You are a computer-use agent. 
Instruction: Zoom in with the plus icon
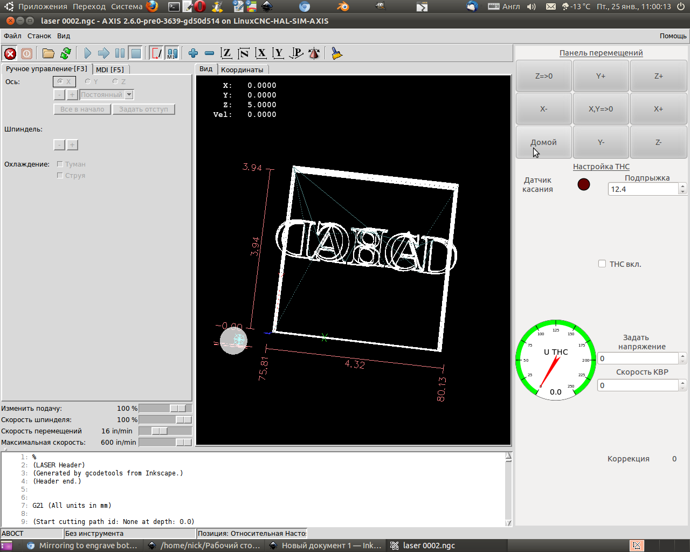click(x=193, y=53)
